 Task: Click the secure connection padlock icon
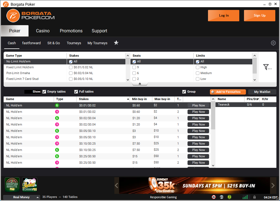click(255, 197)
